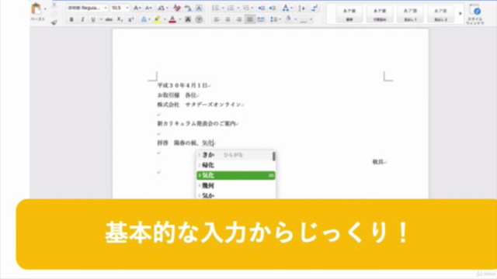Toggle Bold formatting
The width and height of the screenshot is (497, 279).
[x=71, y=19]
